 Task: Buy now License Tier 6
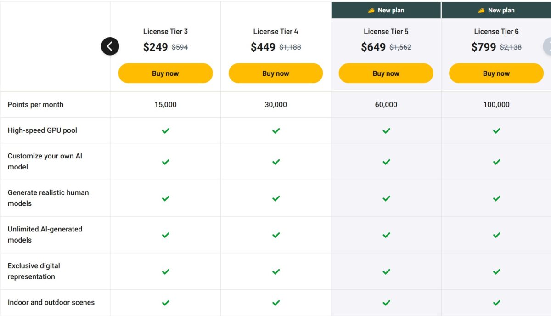496,73
